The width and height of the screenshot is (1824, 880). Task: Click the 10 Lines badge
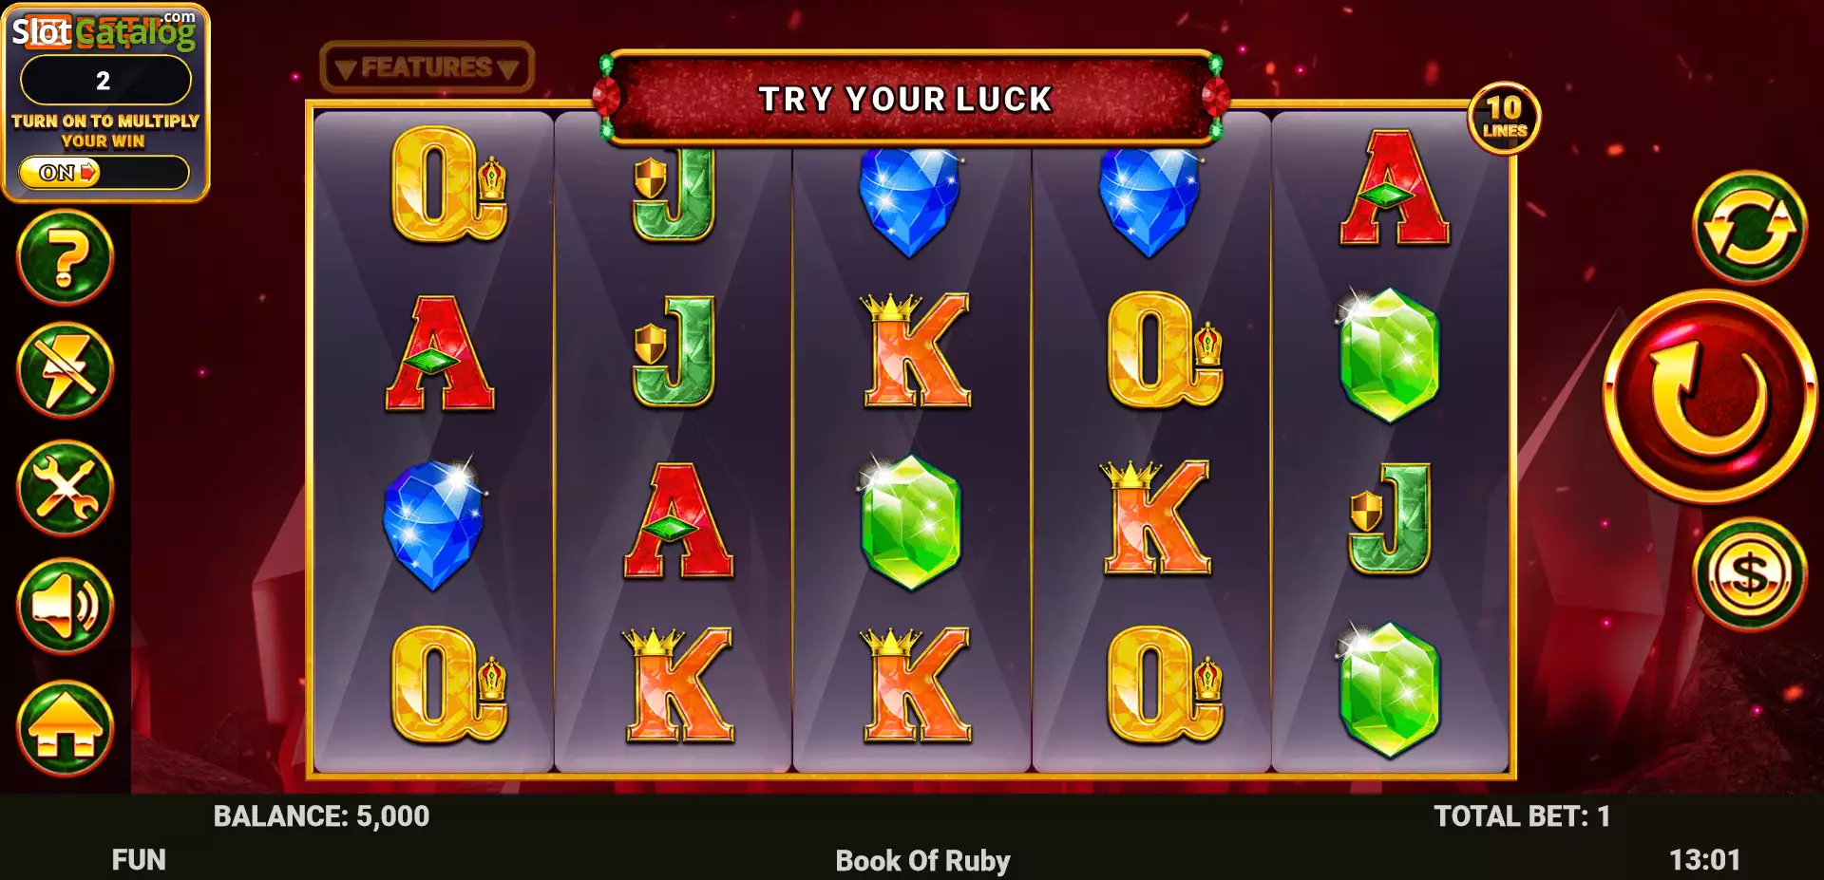click(1504, 118)
